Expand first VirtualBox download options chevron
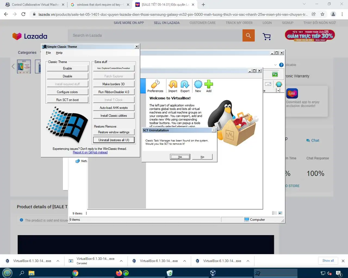The image size is (348, 278). pos(58,261)
